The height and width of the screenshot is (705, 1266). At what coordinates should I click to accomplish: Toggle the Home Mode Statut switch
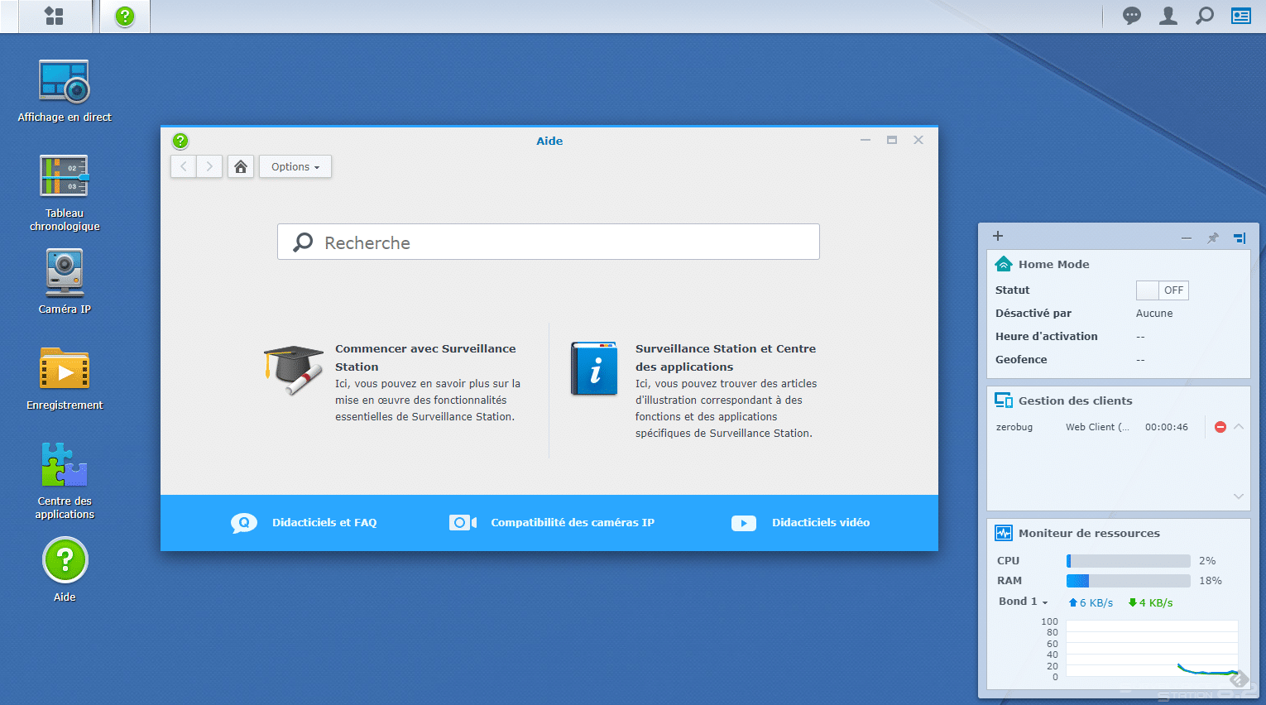pos(1162,290)
